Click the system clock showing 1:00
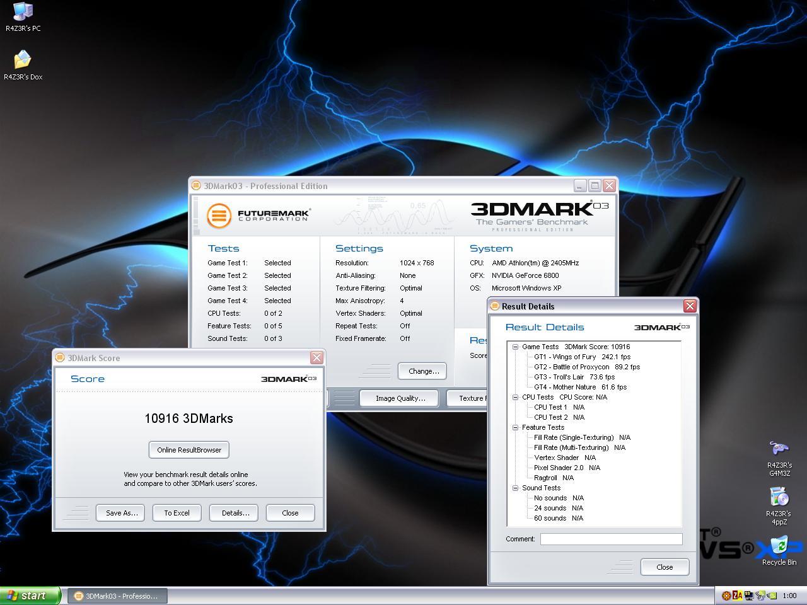 [789, 596]
